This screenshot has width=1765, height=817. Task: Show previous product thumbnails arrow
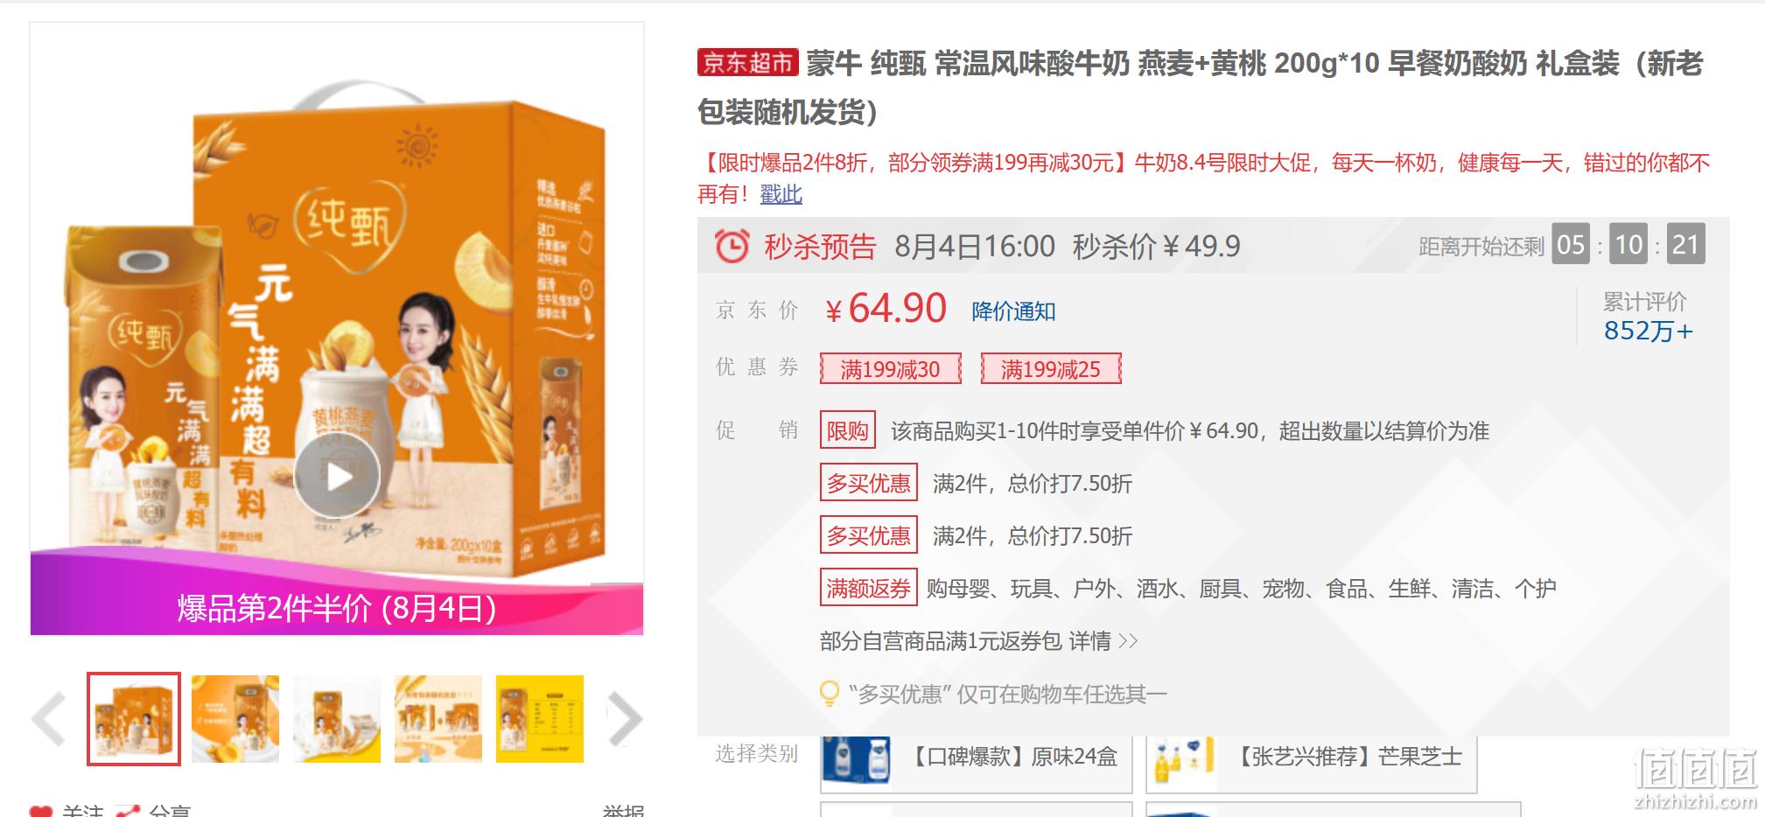[x=49, y=719]
